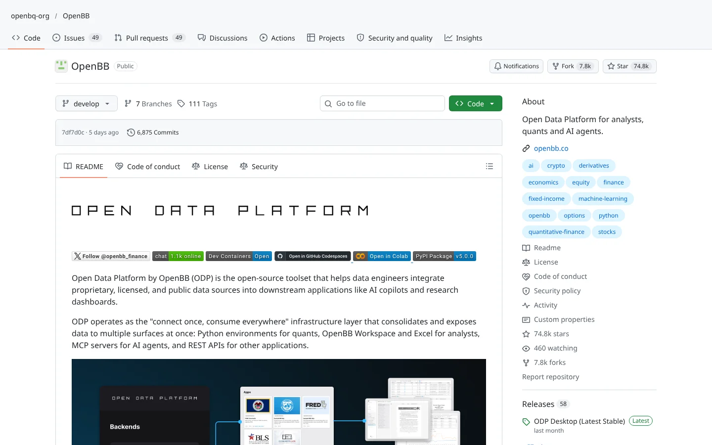Click the commit history clock icon

131,133
